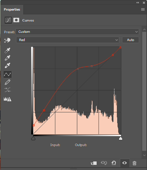Click the histogram warning recalculate icon
The height and width of the screenshot is (170, 147).
coord(8,99)
